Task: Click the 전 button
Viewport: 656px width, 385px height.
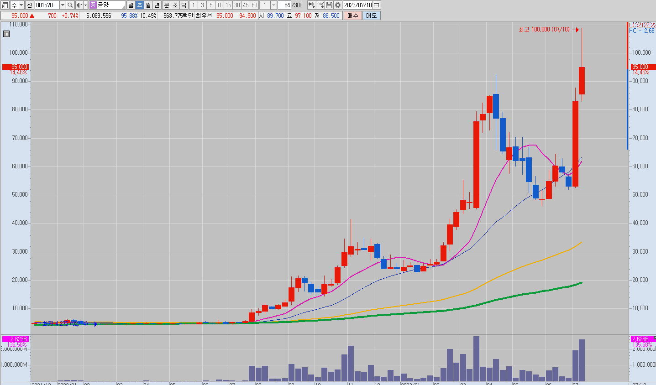Action: (x=29, y=5)
